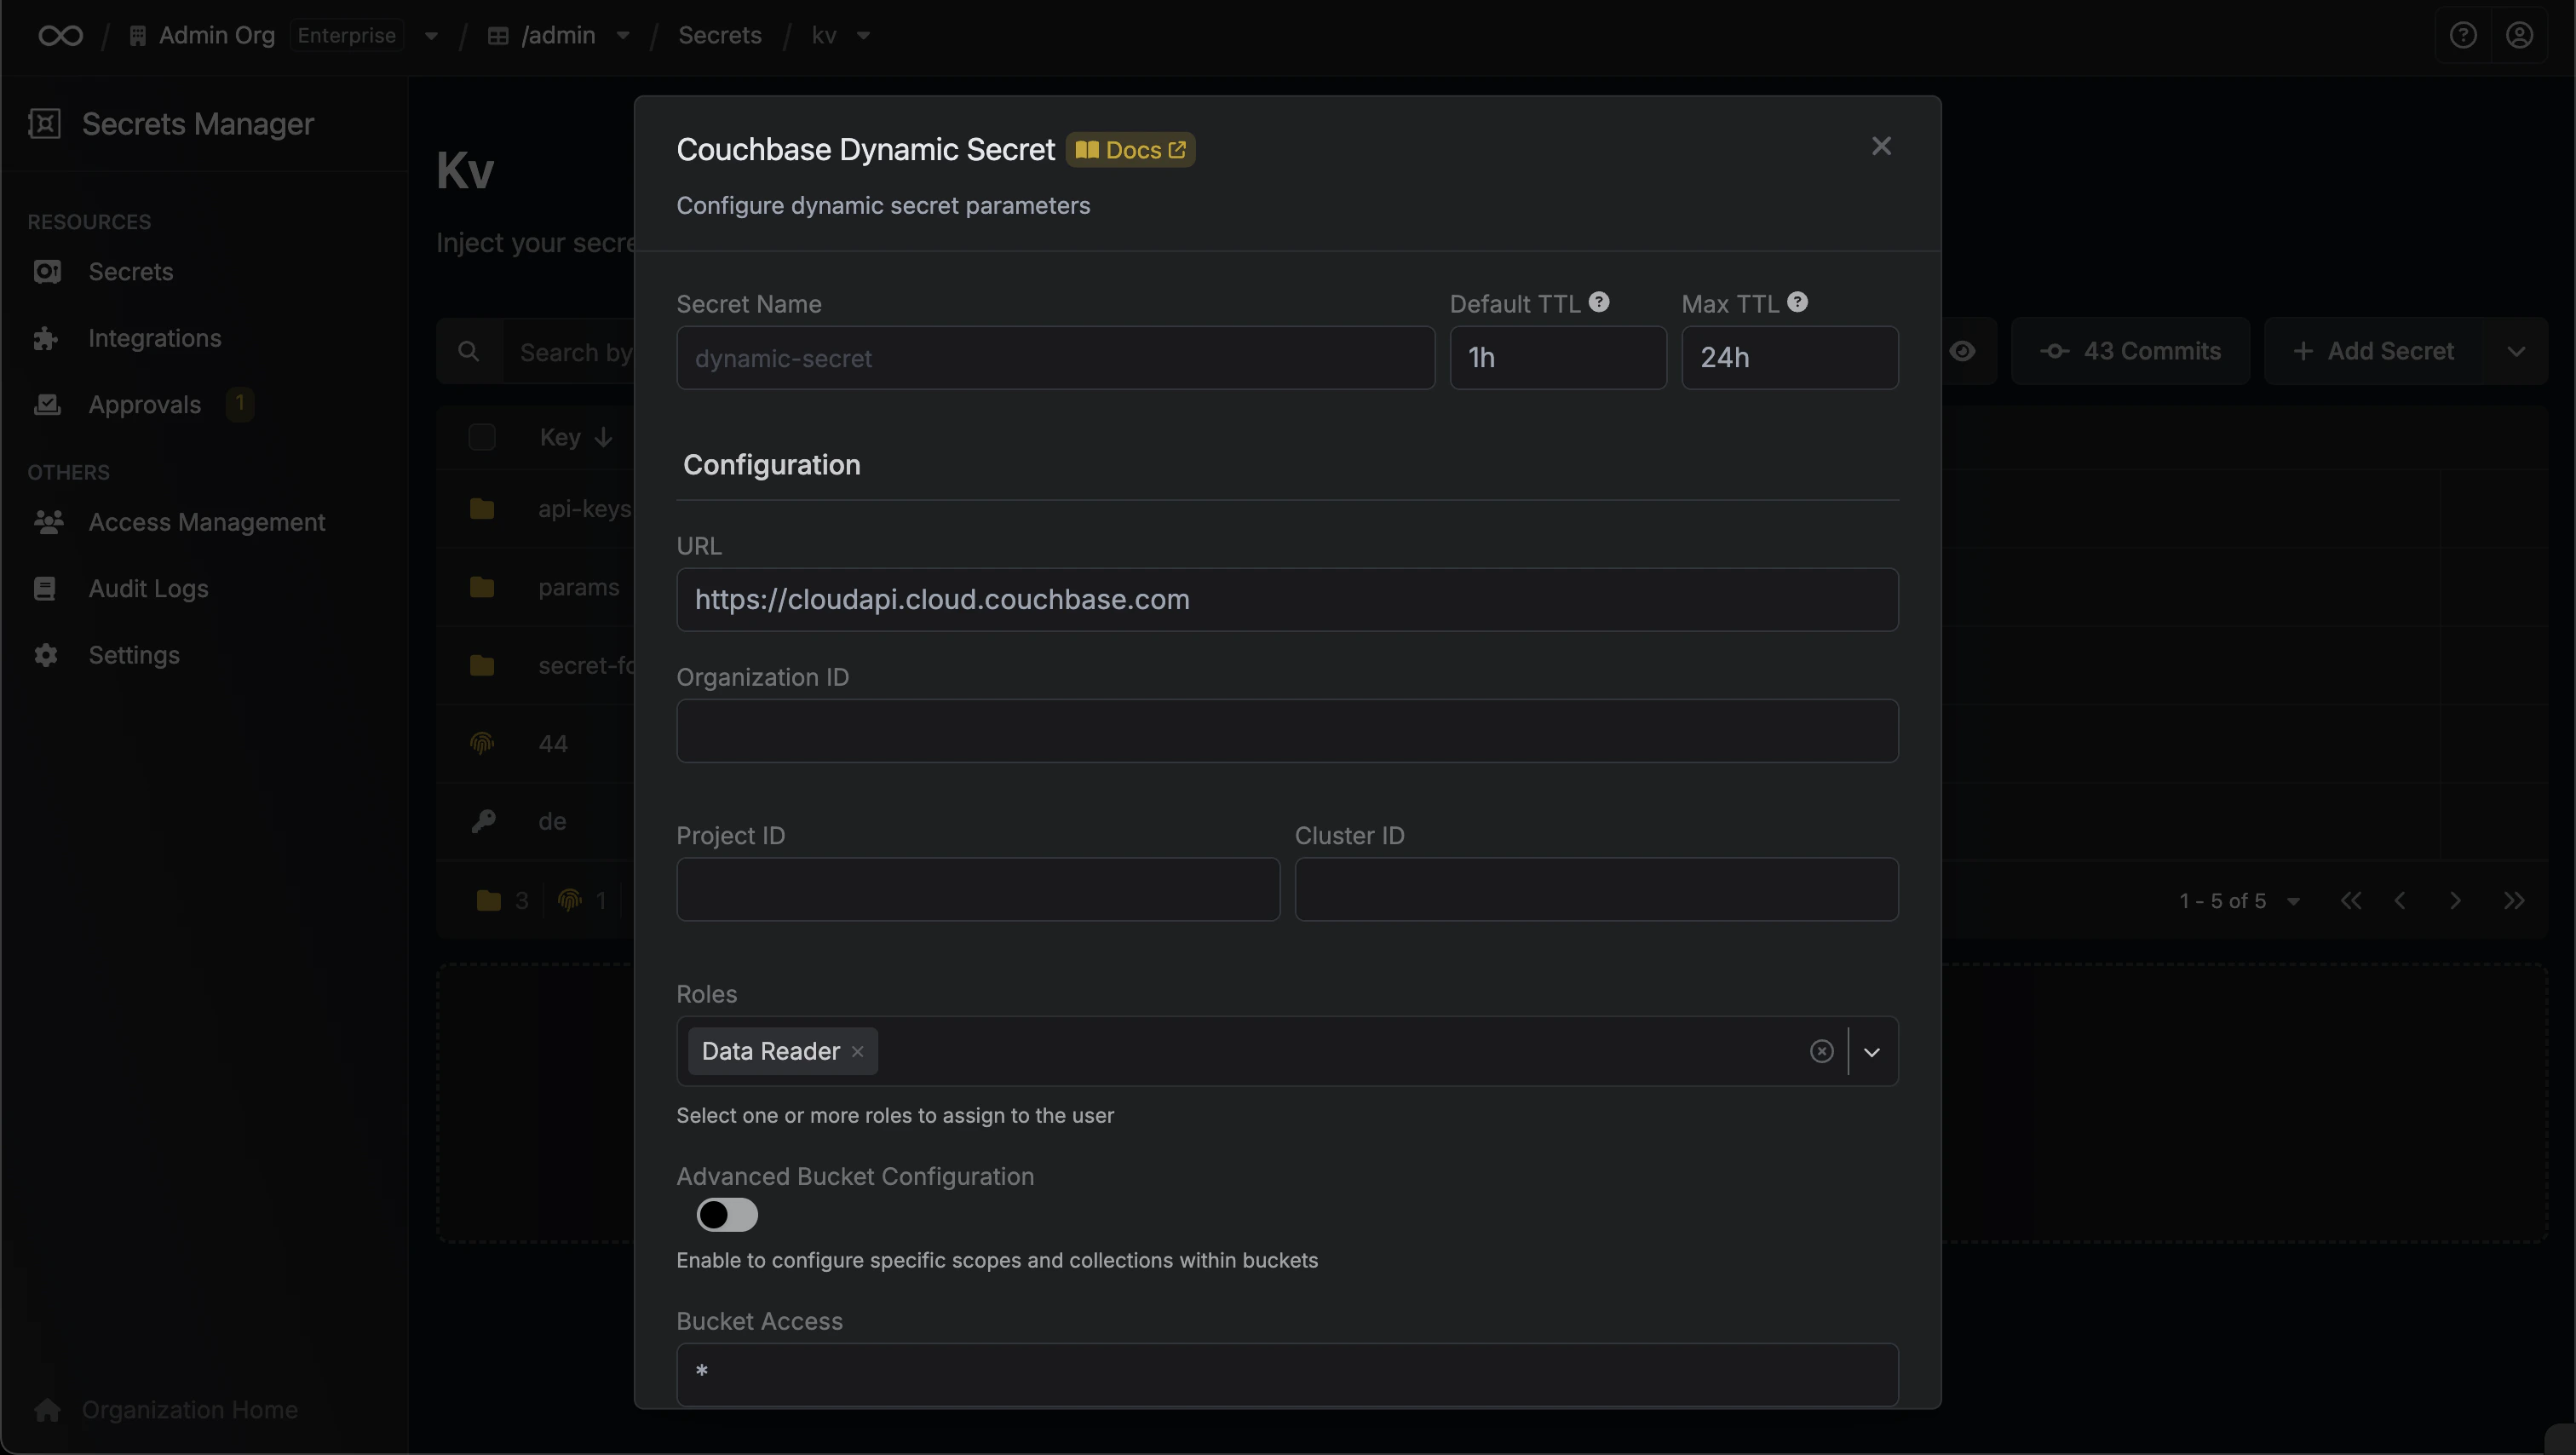The height and width of the screenshot is (1455, 2576).
Task: Open the user profile icon
Action: point(2519,36)
